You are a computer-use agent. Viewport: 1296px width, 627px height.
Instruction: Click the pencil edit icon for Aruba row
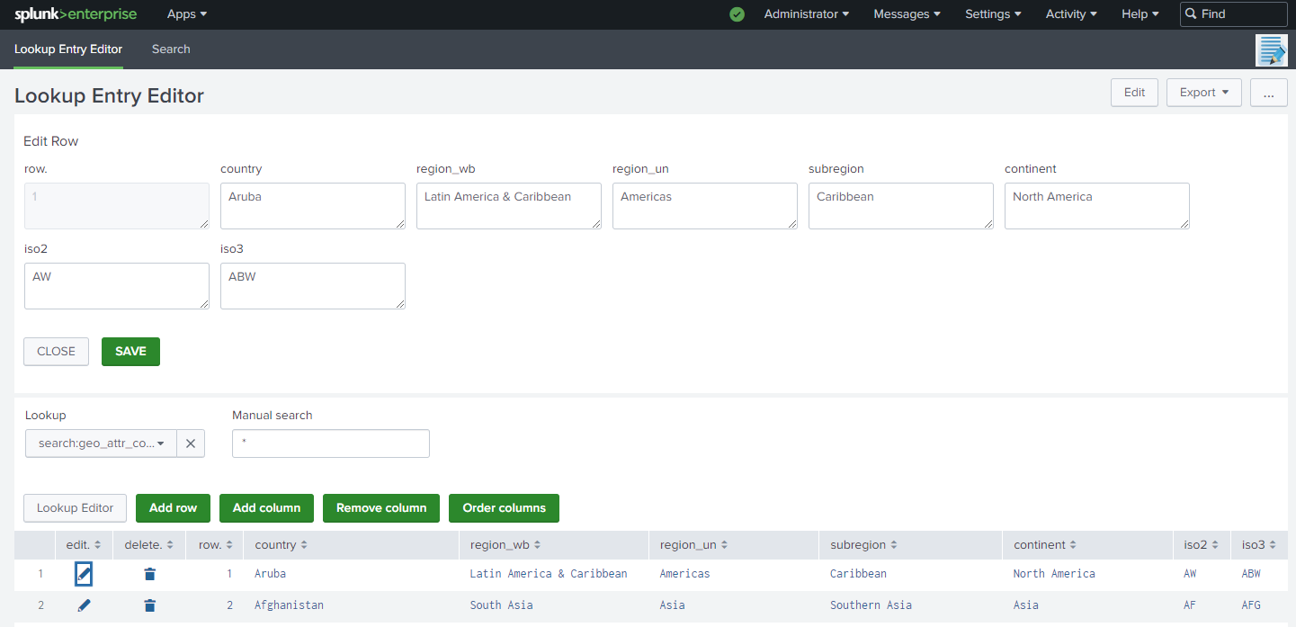click(84, 574)
